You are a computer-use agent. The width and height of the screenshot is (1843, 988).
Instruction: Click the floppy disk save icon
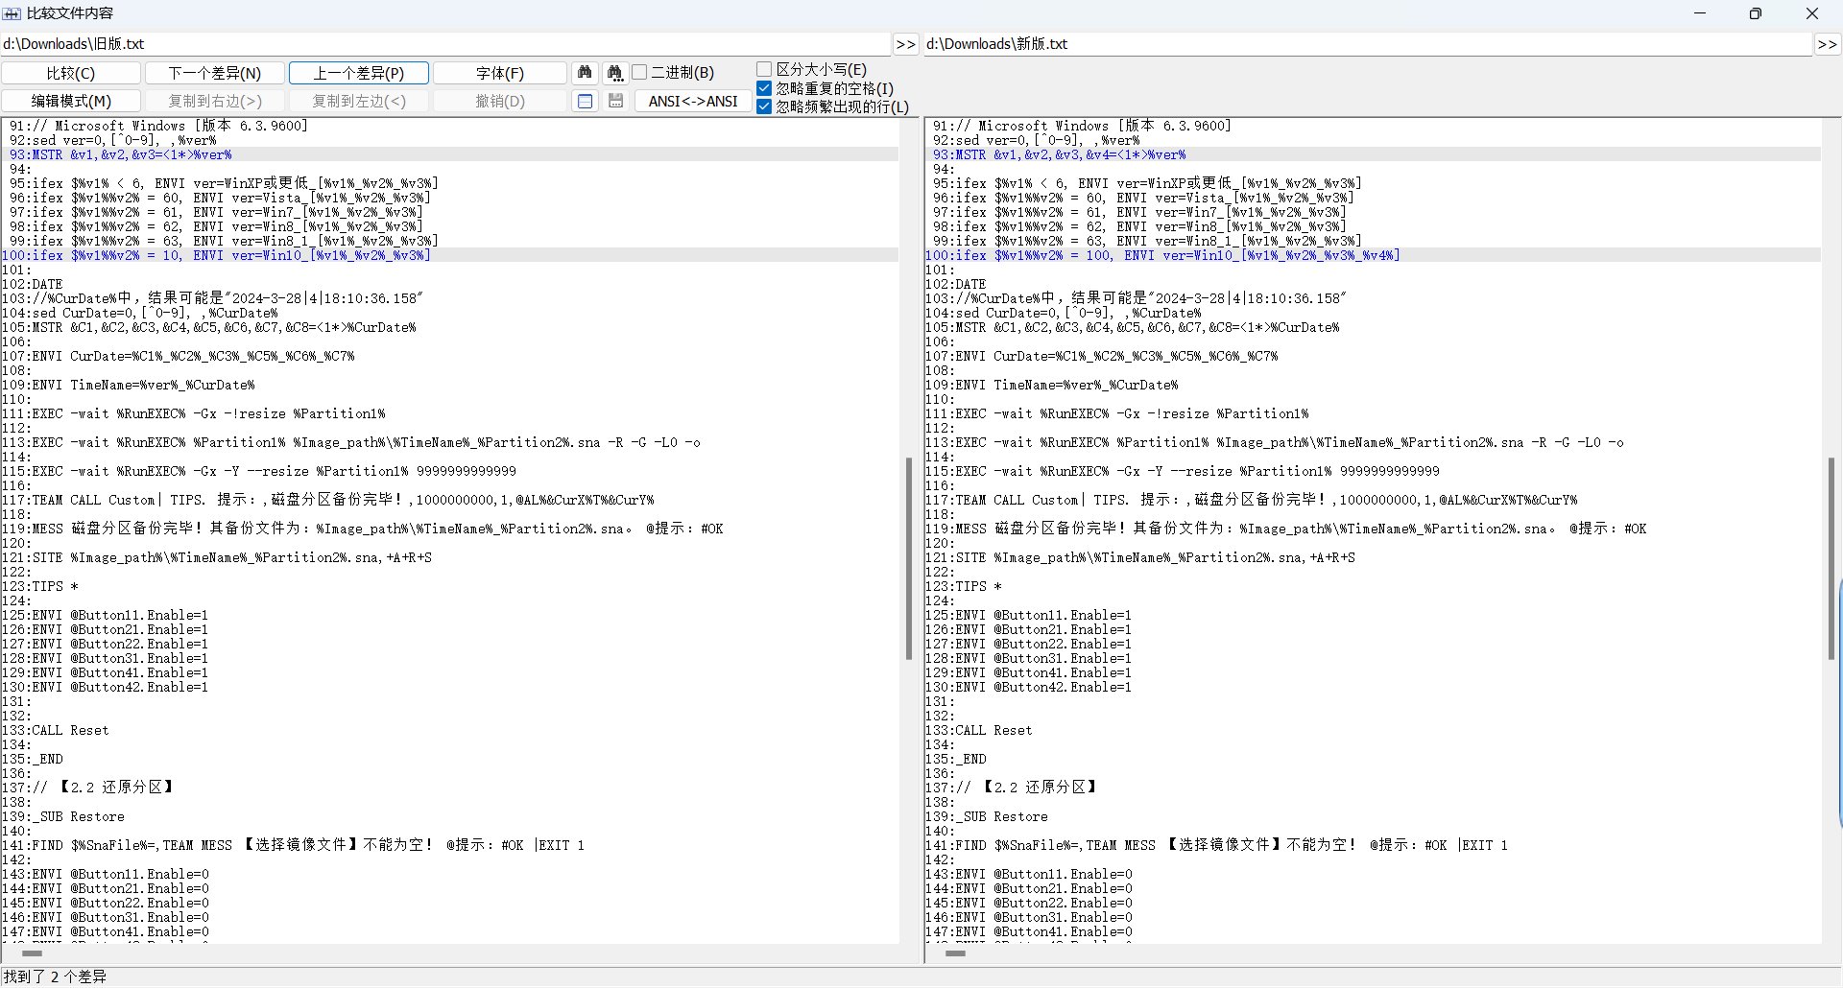[x=615, y=101]
